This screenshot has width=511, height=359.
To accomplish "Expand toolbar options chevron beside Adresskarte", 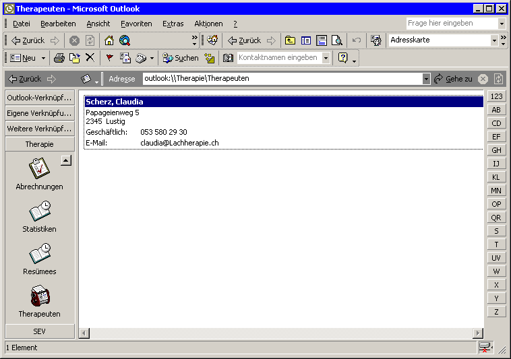I will point(504,40).
